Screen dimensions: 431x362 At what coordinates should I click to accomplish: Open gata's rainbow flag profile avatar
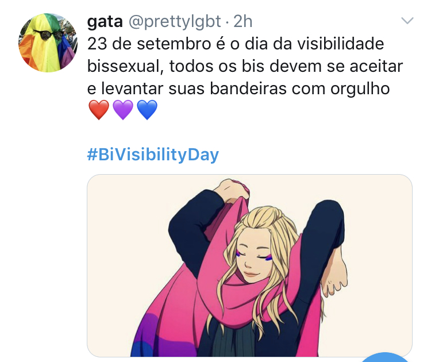[x=48, y=43]
